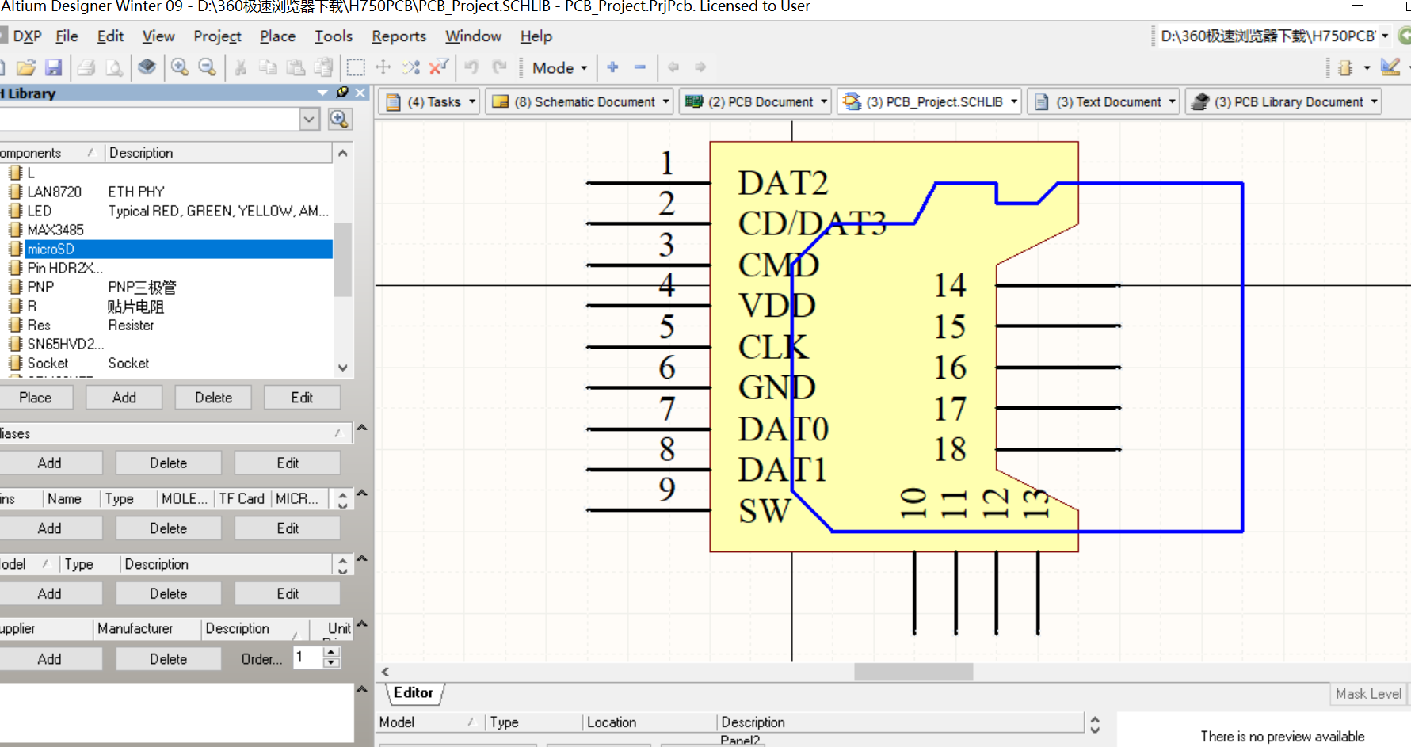This screenshot has width=1411, height=747.
Task: Expand the (2) PCB Document dropdown
Action: point(824,101)
